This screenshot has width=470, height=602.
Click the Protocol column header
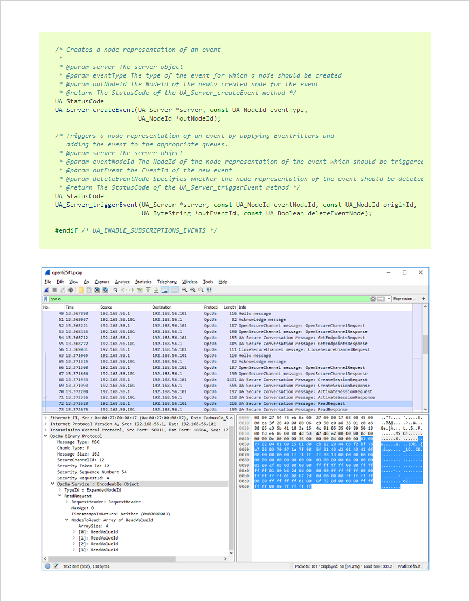(212, 307)
